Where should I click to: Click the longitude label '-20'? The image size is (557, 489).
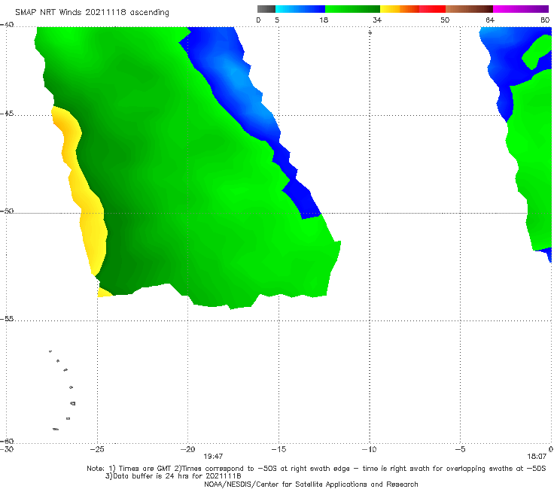coord(188,449)
